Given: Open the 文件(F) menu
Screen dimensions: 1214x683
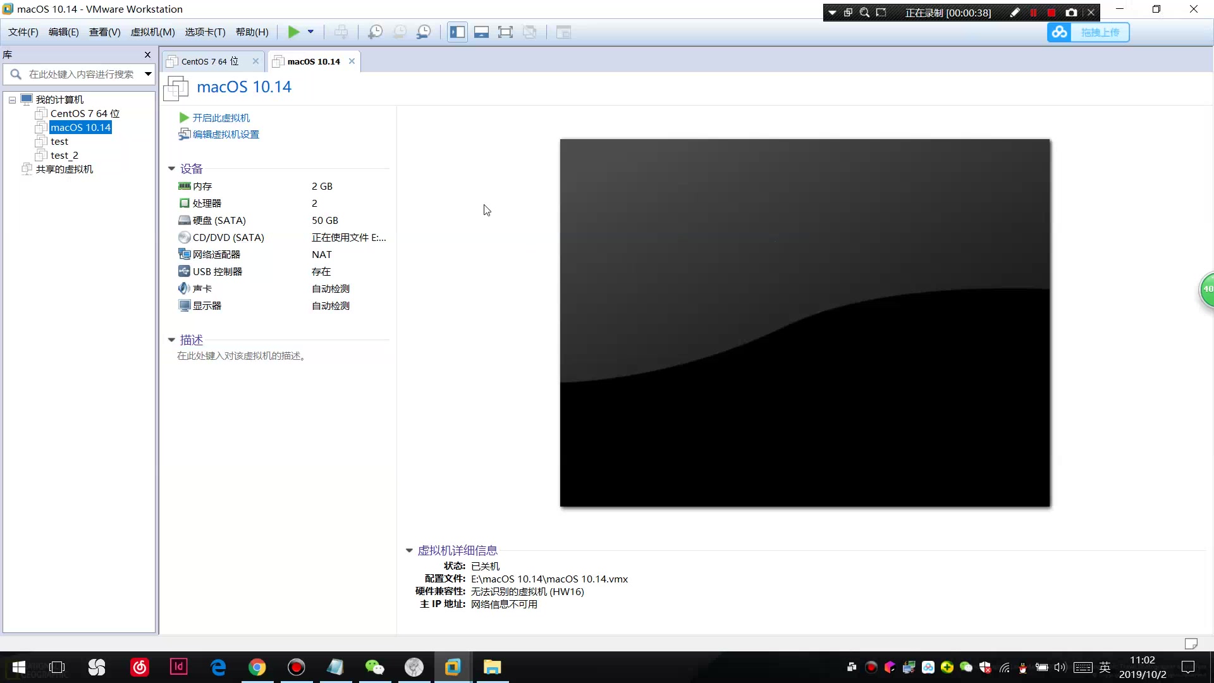Looking at the screenshot, I should click(x=23, y=32).
